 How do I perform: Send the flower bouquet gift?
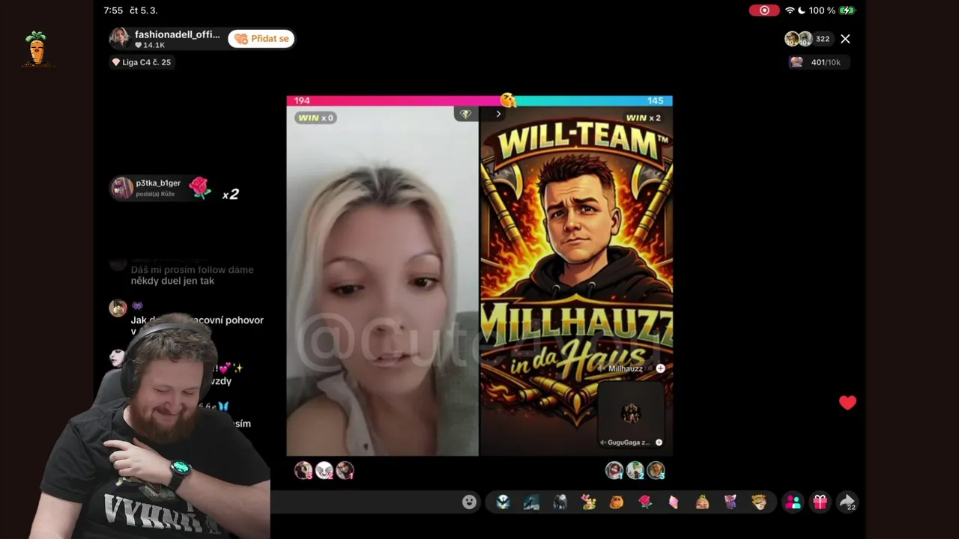click(x=588, y=502)
